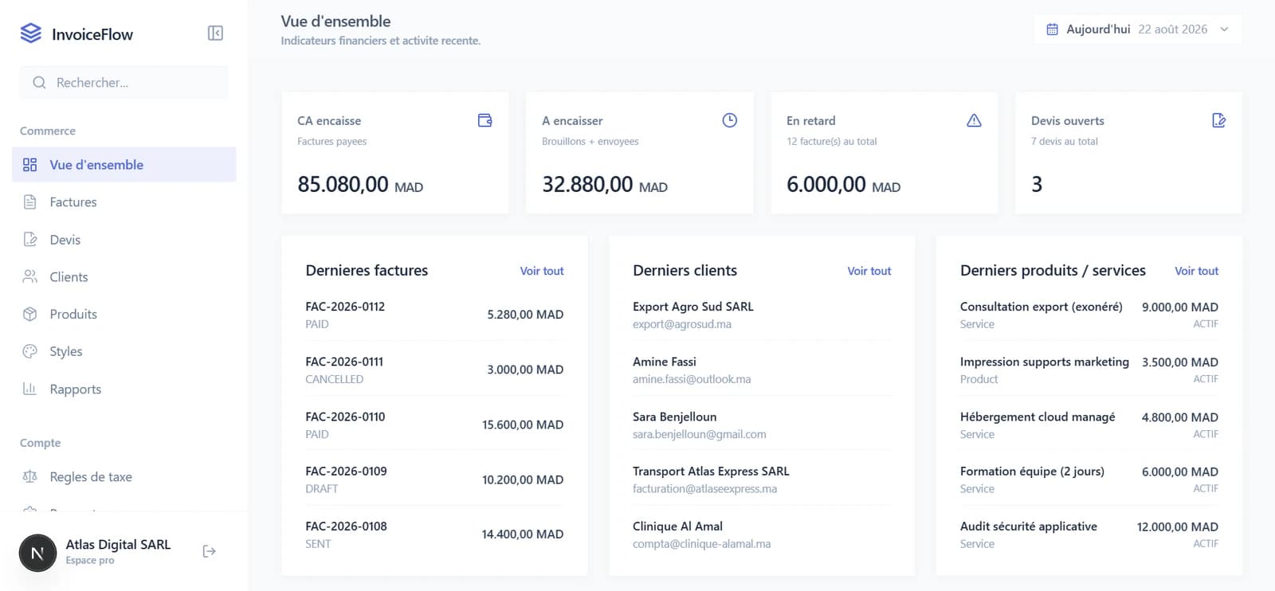The height and width of the screenshot is (591, 1275).
Task: Open product Hébergement cloud managé
Action: coord(1089,425)
